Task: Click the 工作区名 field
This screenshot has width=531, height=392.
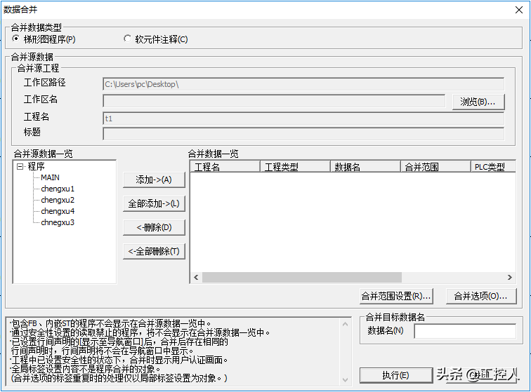Action: point(274,101)
